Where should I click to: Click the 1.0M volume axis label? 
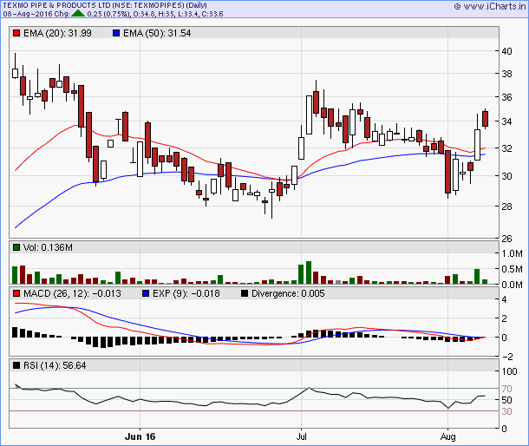click(513, 253)
